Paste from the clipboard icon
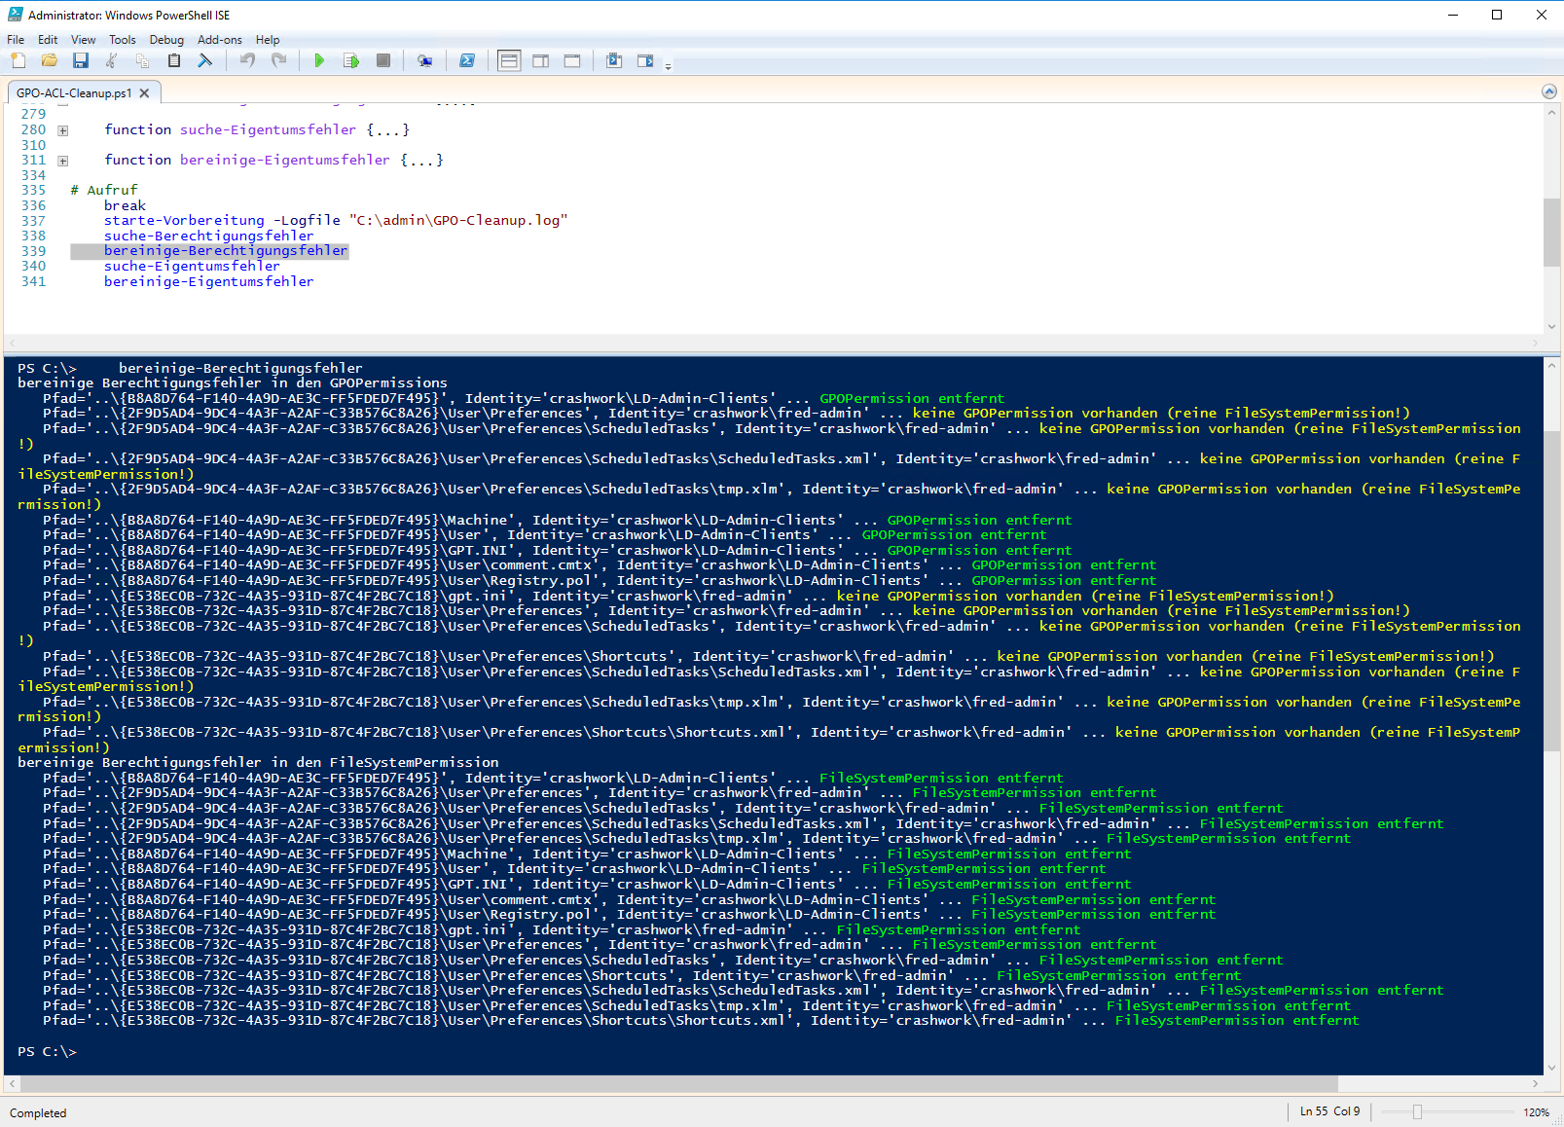 174,60
